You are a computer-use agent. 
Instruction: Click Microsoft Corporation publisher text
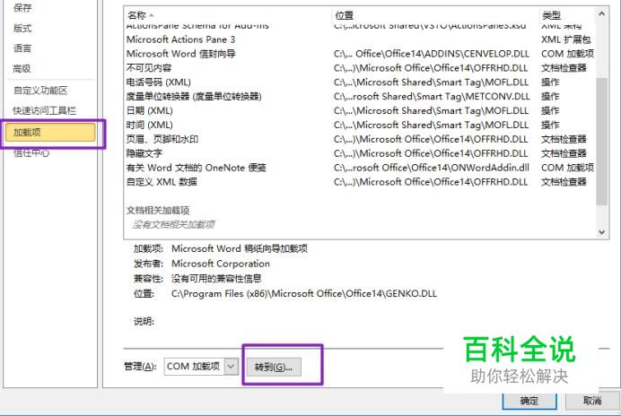(x=221, y=264)
